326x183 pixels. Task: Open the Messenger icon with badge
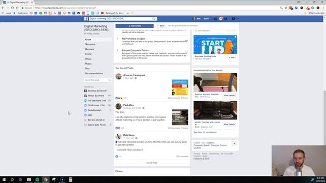pos(221,19)
